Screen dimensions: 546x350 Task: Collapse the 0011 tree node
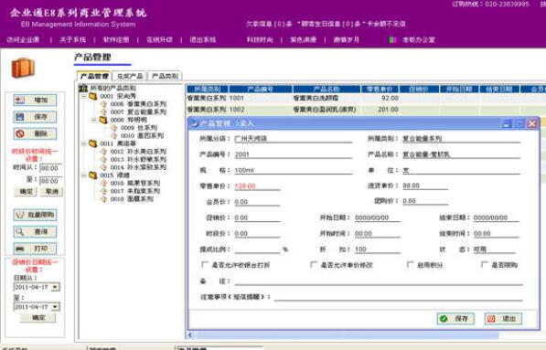(83, 143)
